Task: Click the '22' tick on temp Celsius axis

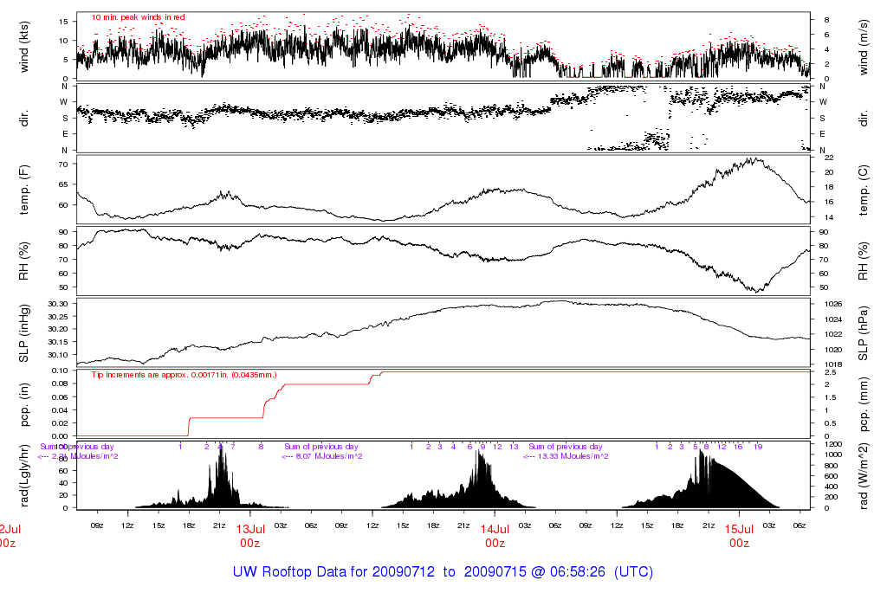Action: (x=829, y=158)
